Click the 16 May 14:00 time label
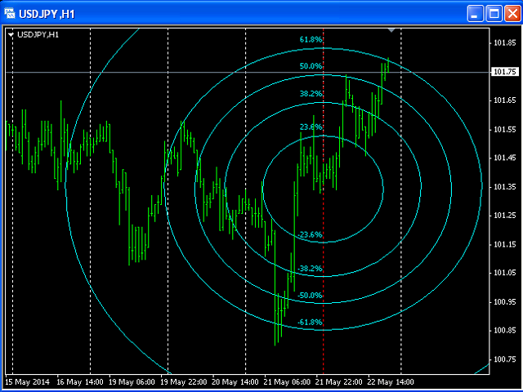 (80, 382)
